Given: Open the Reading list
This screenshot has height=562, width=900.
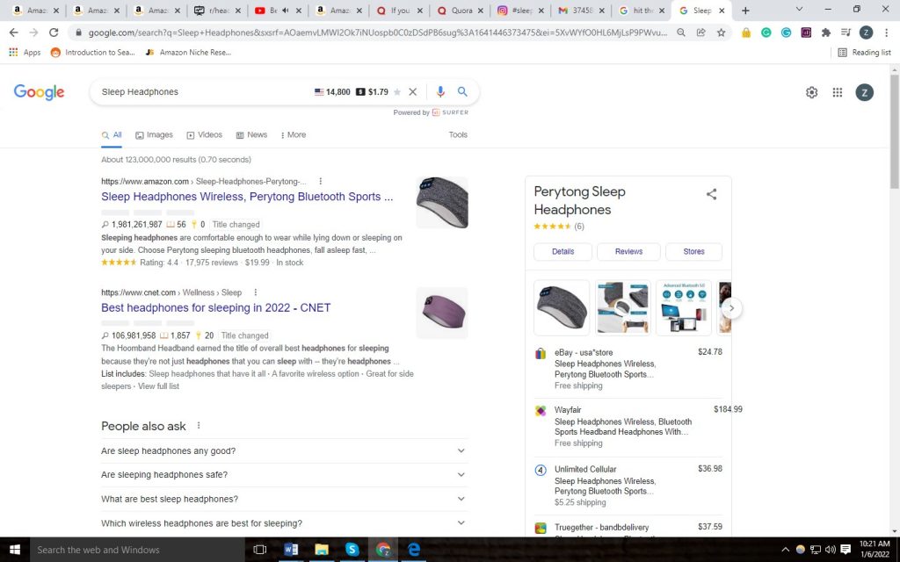Looking at the screenshot, I should click(865, 52).
